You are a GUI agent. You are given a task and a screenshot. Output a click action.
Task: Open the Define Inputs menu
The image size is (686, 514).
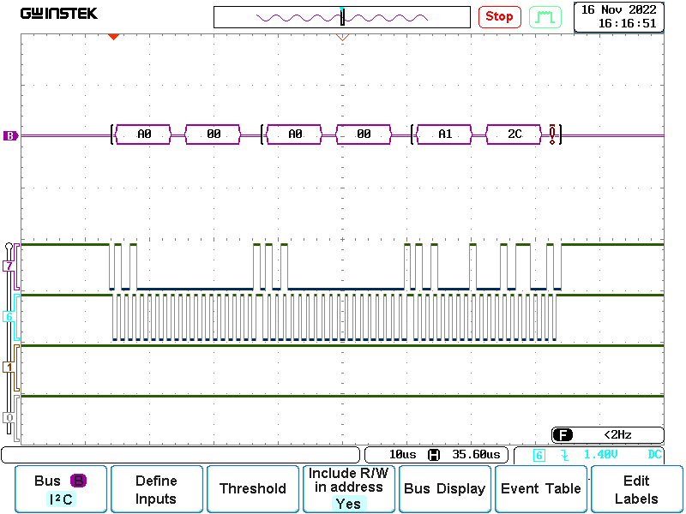click(x=156, y=489)
